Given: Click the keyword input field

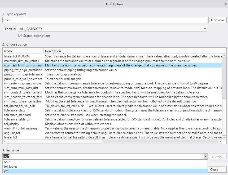Looking at the screenshot, I should tap(105, 20).
